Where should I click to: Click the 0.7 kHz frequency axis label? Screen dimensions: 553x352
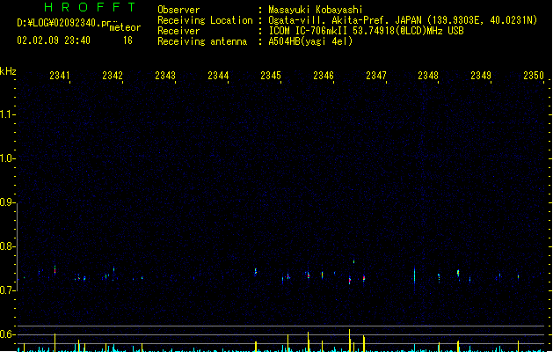pyautogui.click(x=7, y=290)
